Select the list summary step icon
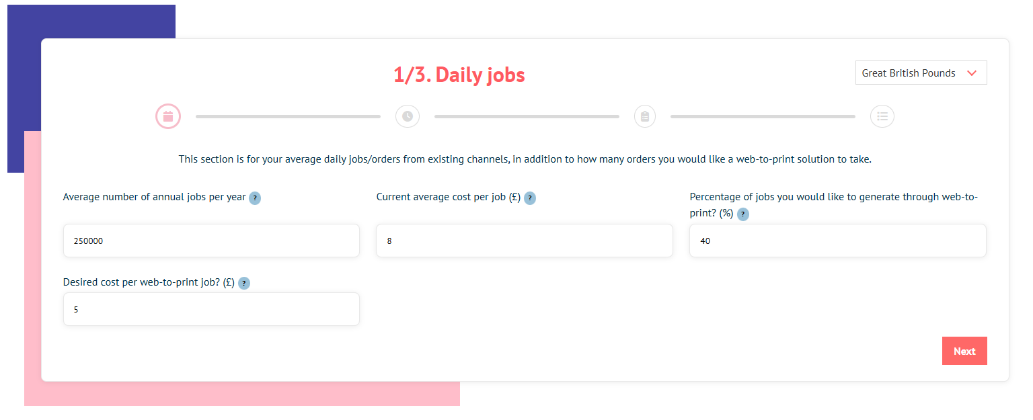Image resolution: width=1033 pixels, height=420 pixels. tap(882, 116)
